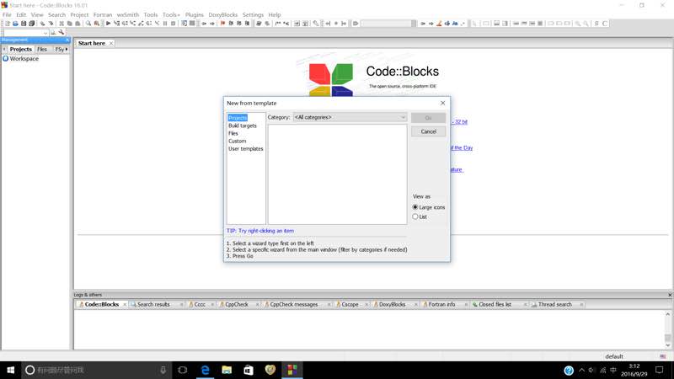Select User templates in wizard list
Image resolution: width=674 pixels, height=379 pixels.
(245, 149)
